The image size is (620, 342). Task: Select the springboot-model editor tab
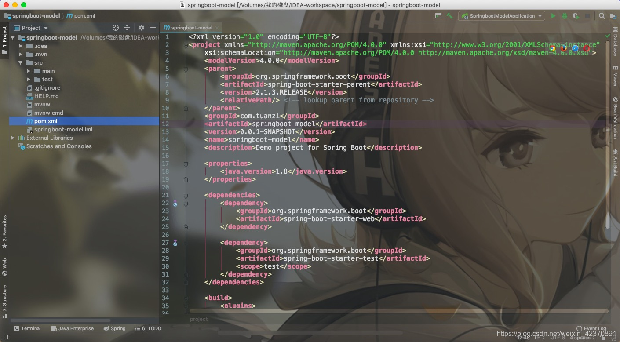click(192, 28)
